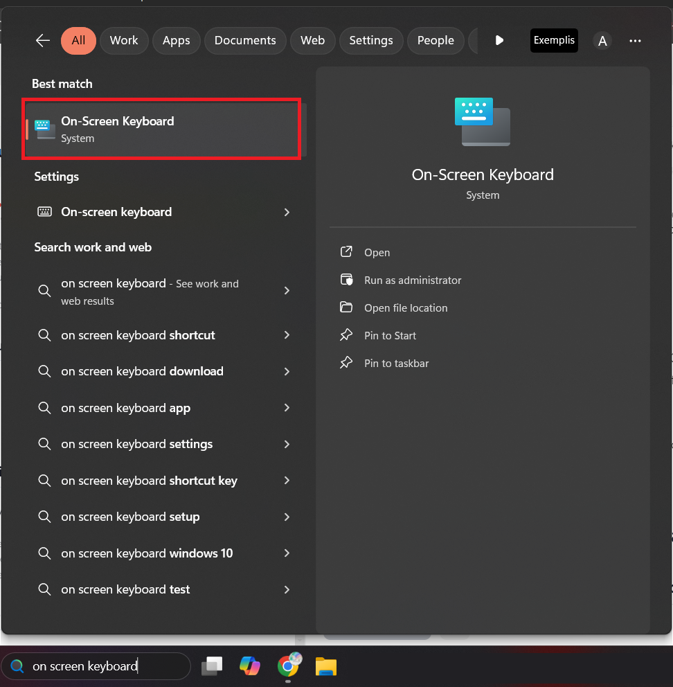The image size is (673, 687).
Task: Expand chevron for 'See work and web results'
Action: click(287, 290)
